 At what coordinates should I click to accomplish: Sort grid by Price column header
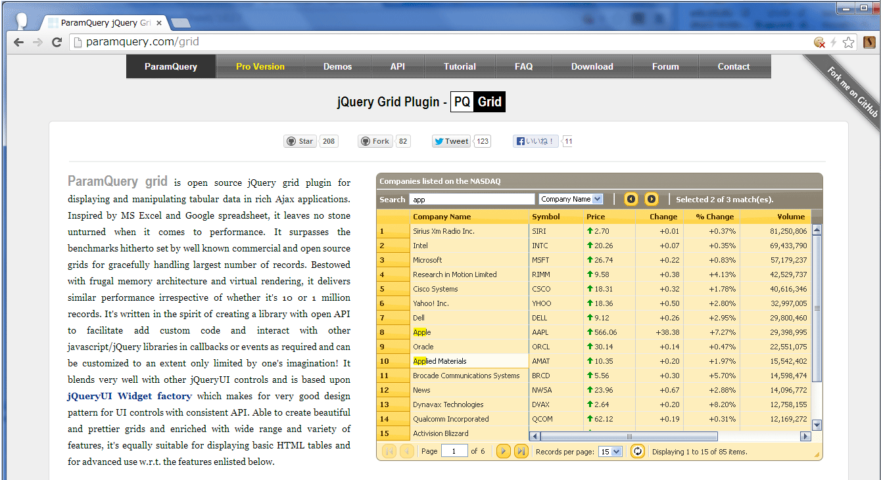coord(609,217)
